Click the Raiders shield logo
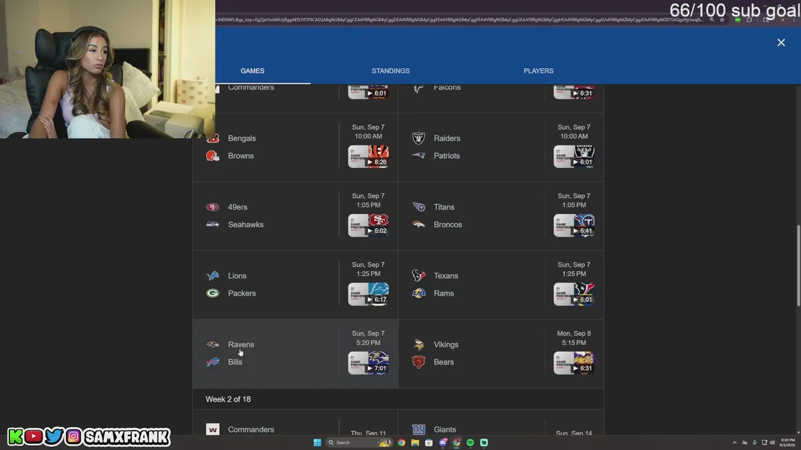Viewport: 801px width, 450px height. pyautogui.click(x=419, y=138)
